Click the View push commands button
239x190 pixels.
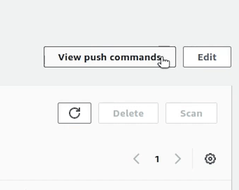tap(110, 57)
